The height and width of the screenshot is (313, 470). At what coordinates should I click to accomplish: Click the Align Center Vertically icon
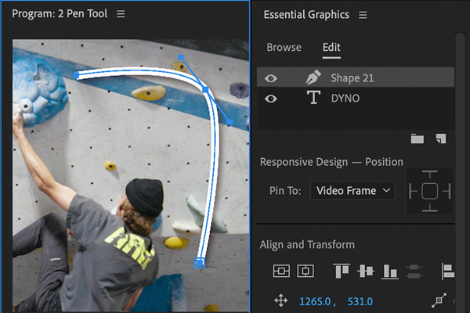[x=365, y=271]
